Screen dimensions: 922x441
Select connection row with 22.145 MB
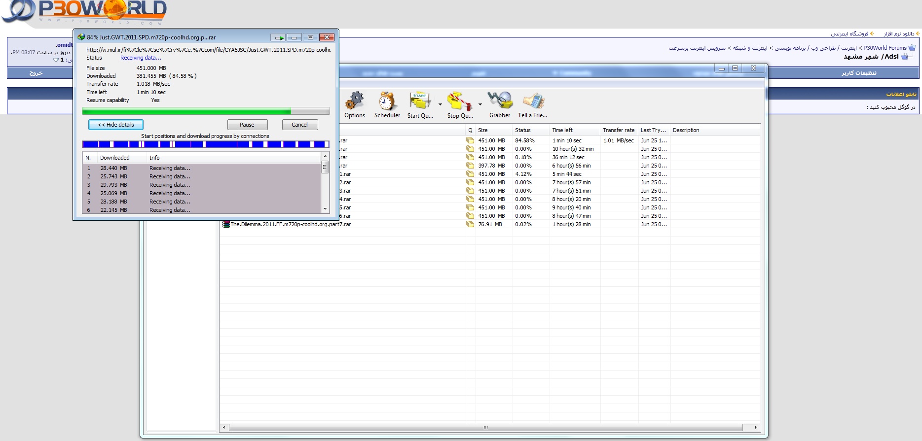(x=202, y=210)
